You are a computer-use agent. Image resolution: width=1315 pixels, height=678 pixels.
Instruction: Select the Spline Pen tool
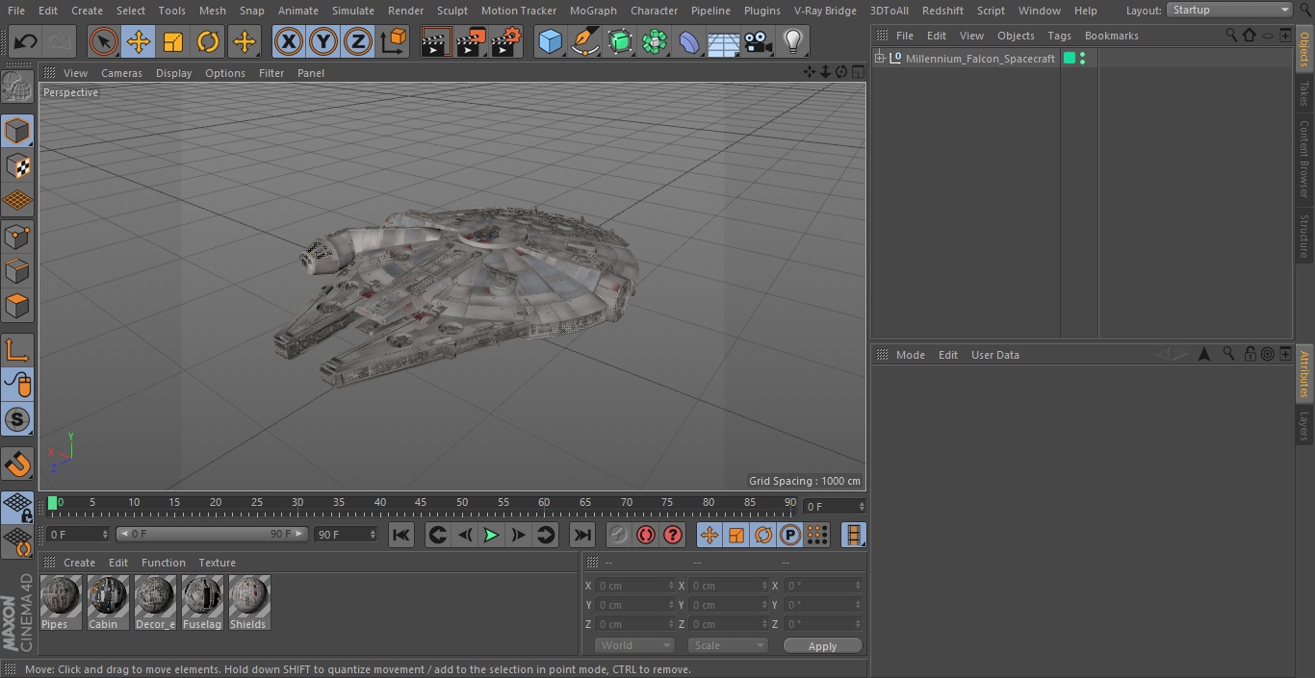[x=584, y=41]
